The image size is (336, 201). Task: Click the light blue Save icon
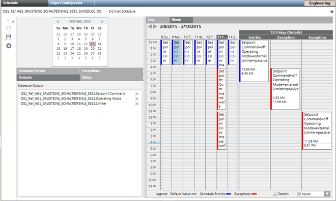point(9,28)
